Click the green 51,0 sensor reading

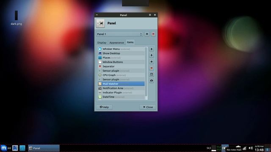click(x=218, y=147)
